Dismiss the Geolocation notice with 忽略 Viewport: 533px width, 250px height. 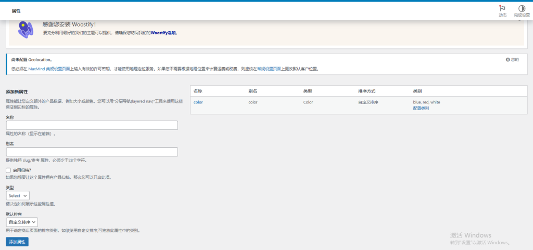512,60
